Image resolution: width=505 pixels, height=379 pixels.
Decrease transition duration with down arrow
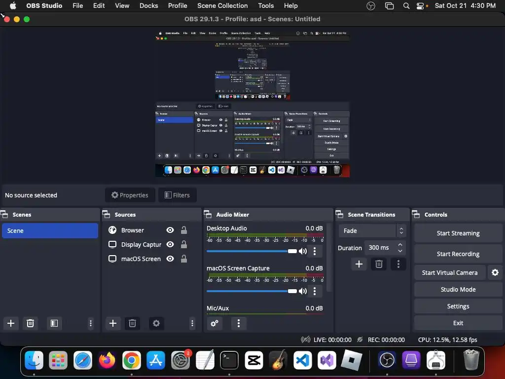(x=400, y=251)
